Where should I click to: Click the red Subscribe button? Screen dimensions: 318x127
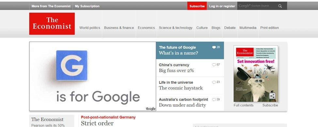click(x=197, y=6)
